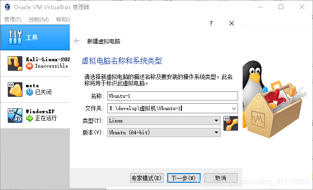Click the 新建虚拟电脑 wizard title
Screen dimensions: 313x190
click(104, 41)
